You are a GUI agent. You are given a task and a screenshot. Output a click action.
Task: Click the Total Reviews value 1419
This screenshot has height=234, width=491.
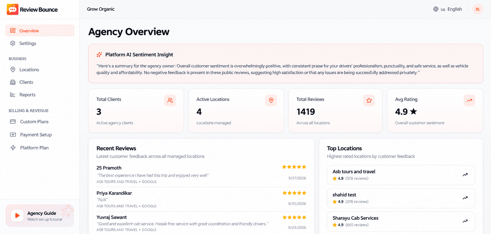pos(306,112)
